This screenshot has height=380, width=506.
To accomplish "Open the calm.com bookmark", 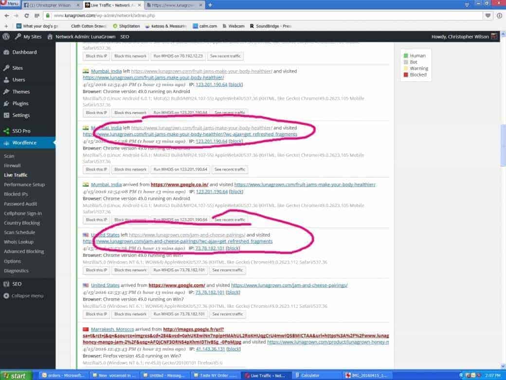I will 205,26.
